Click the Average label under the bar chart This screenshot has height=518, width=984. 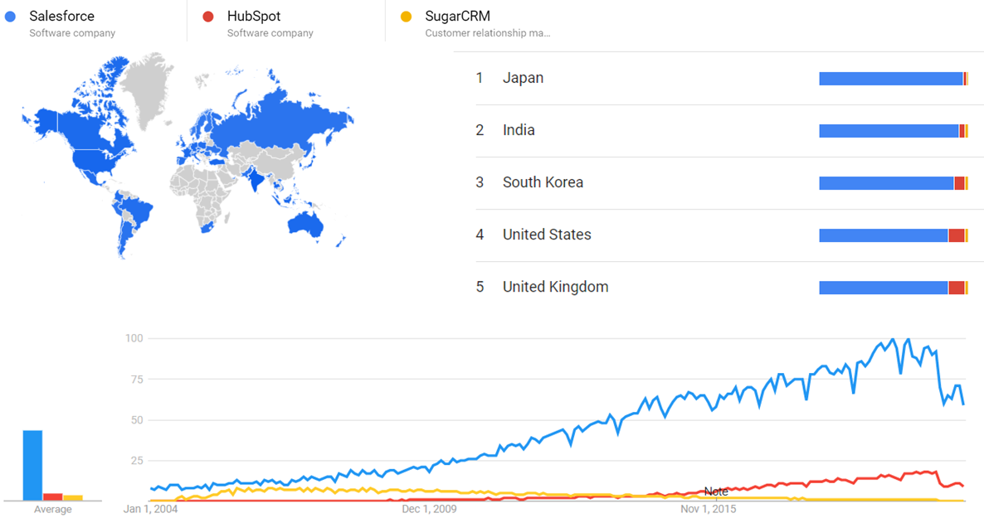click(52, 509)
